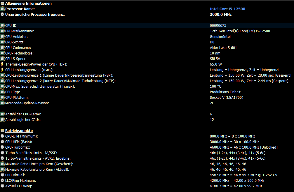The image size is (294, 192).
Task: Click the 2C microcode revision value
Action: (x=212, y=103)
